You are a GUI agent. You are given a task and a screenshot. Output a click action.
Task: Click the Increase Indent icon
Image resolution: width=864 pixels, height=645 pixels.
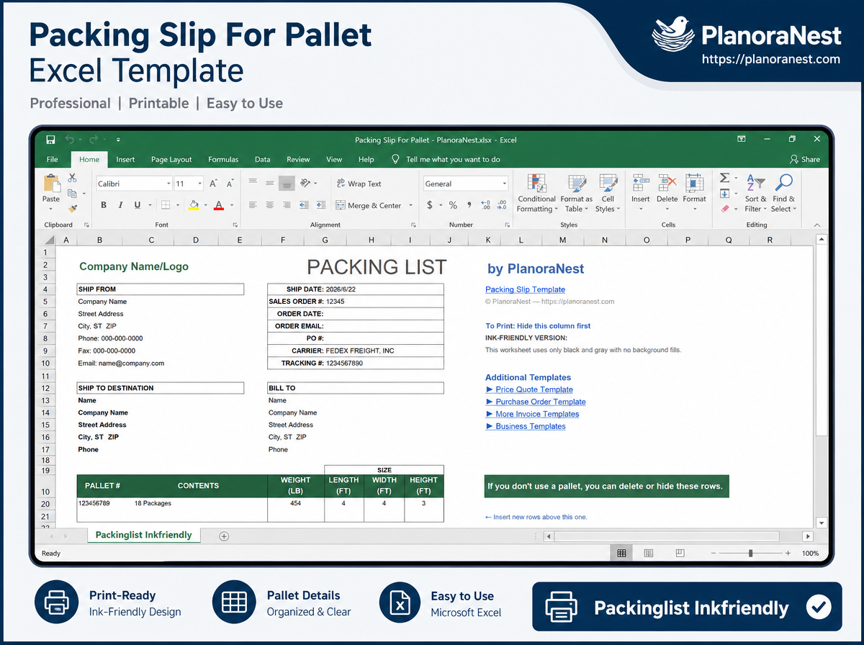coord(322,205)
